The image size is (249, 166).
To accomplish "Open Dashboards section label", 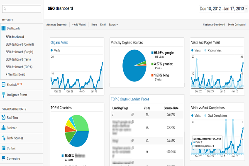I will 13,29.
